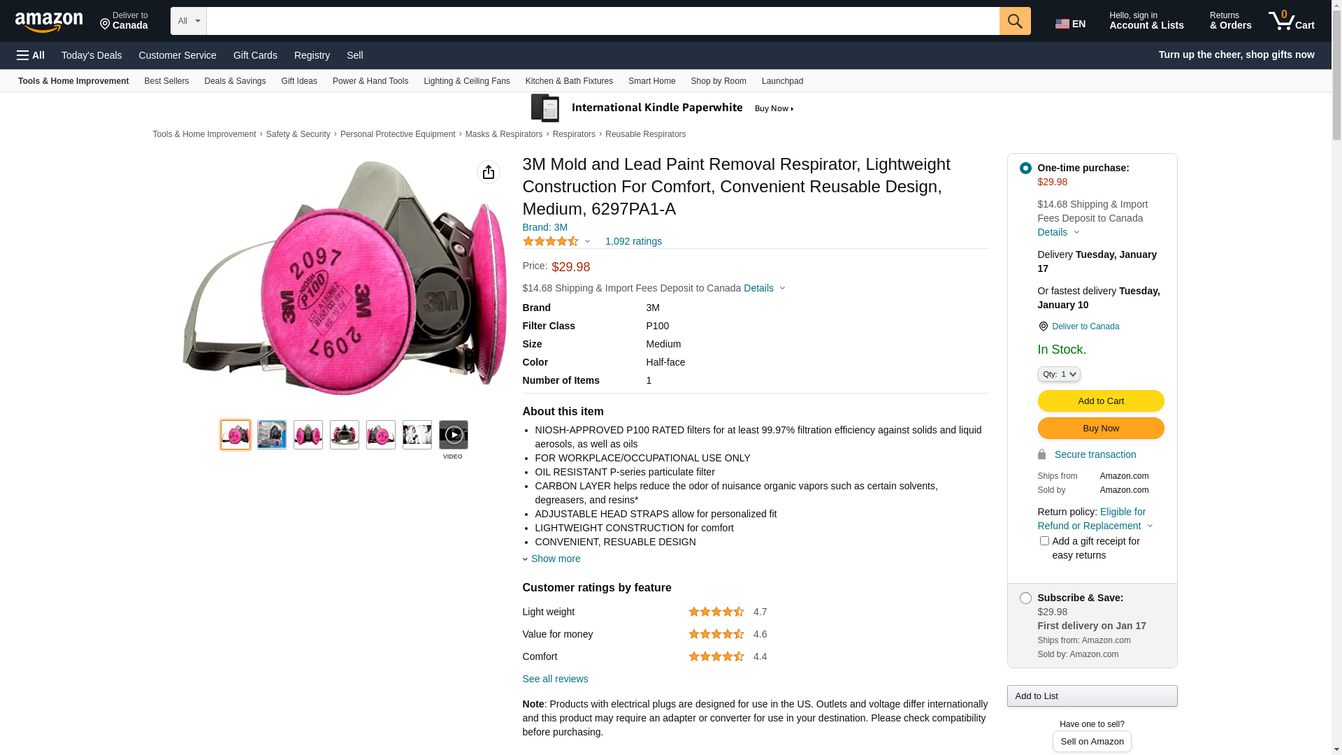This screenshot has width=1342, height=755.
Task: Play the product video thumbnail
Action: coord(454,435)
